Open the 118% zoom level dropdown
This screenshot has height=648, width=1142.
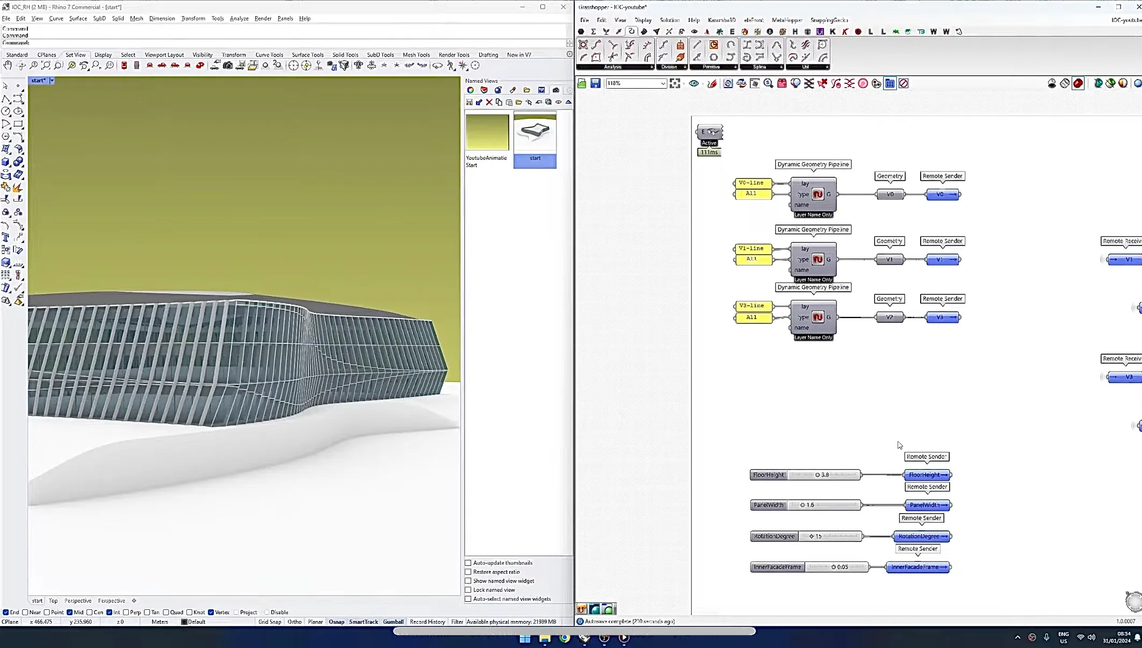click(x=663, y=83)
